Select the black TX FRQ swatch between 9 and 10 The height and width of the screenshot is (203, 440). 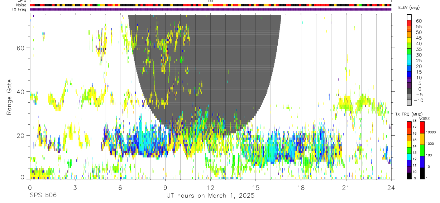point(409,176)
